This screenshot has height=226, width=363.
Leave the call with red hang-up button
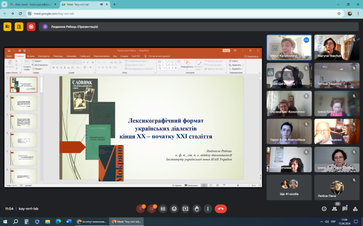[220, 209]
